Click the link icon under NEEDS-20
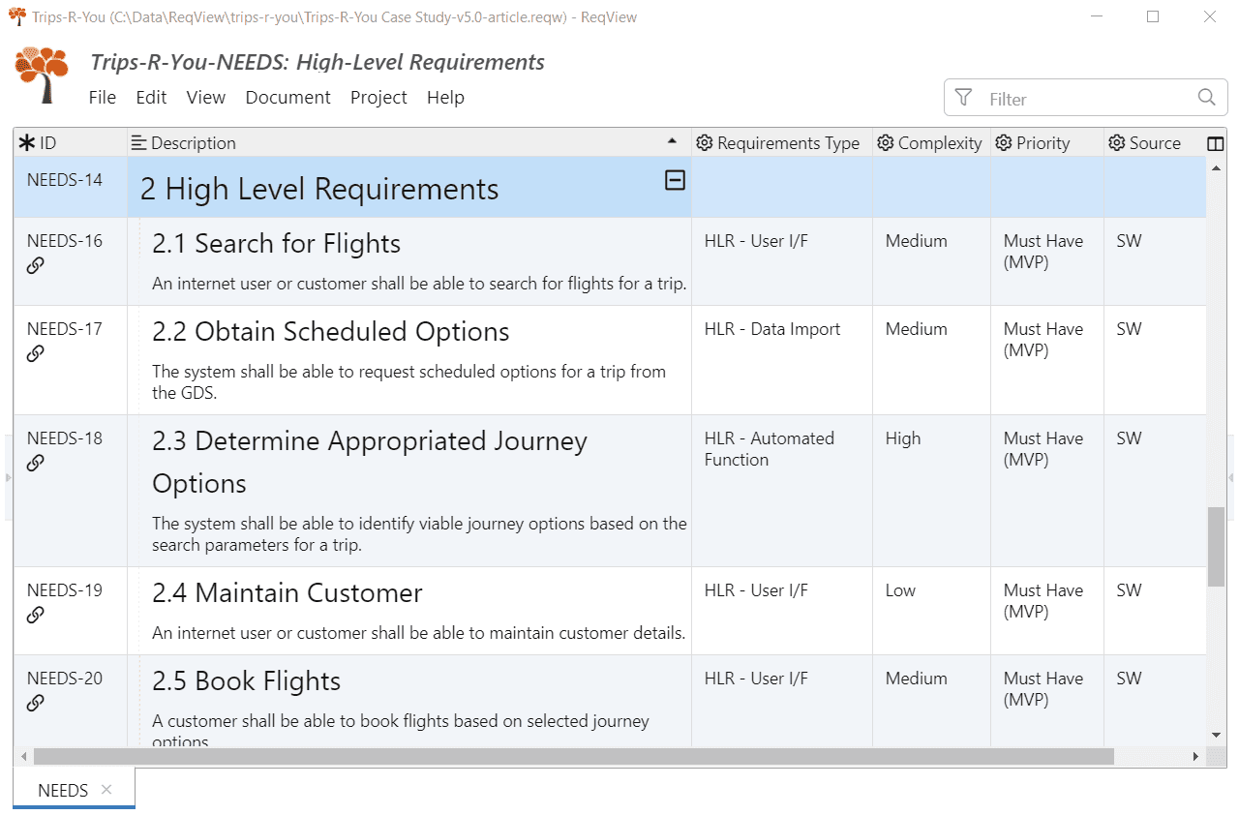 tap(36, 704)
